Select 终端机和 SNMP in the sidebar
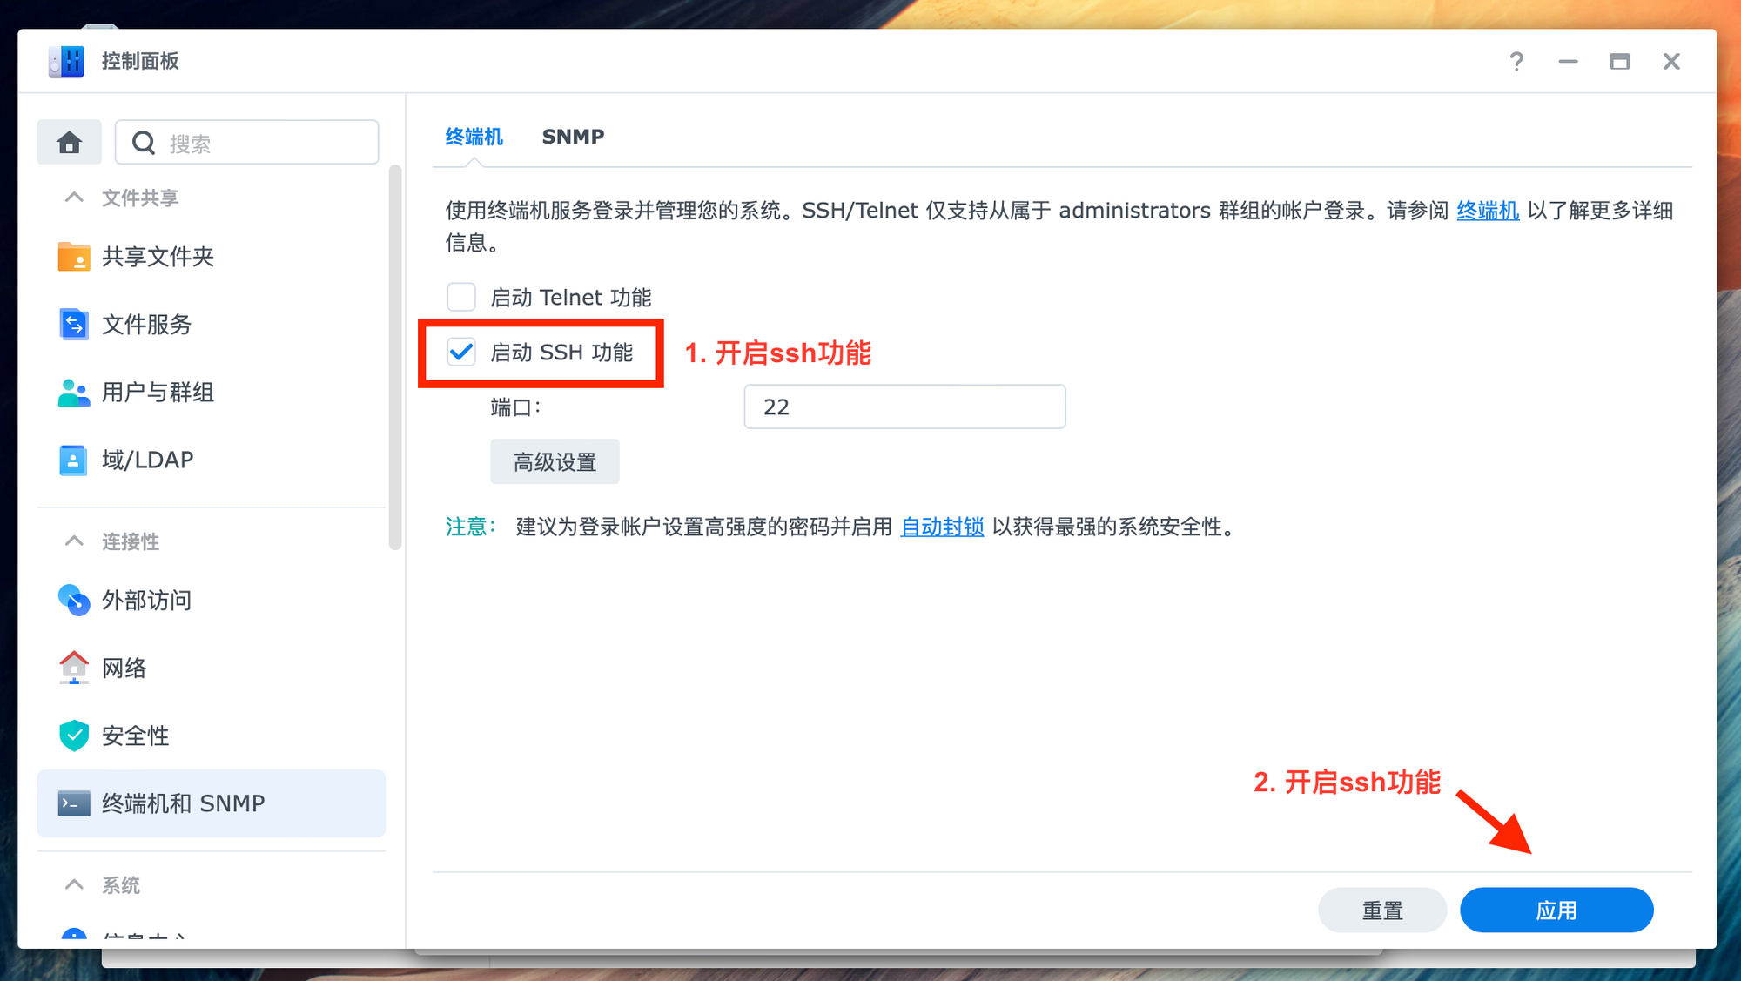This screenshot has height=981, width=1741. (211, 803)
